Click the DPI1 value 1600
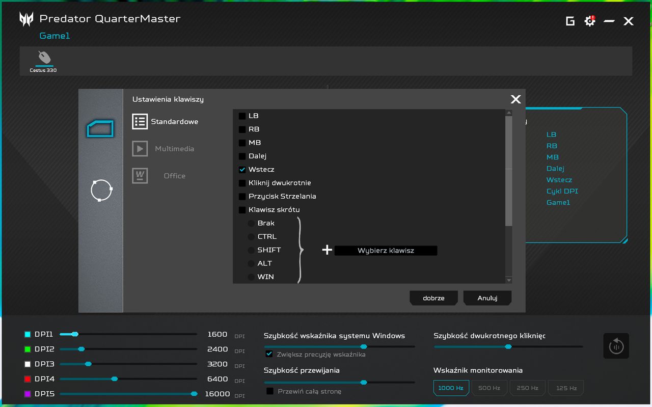Image resolution: width=652 pixels, height=407 pixels. [218, 334]
